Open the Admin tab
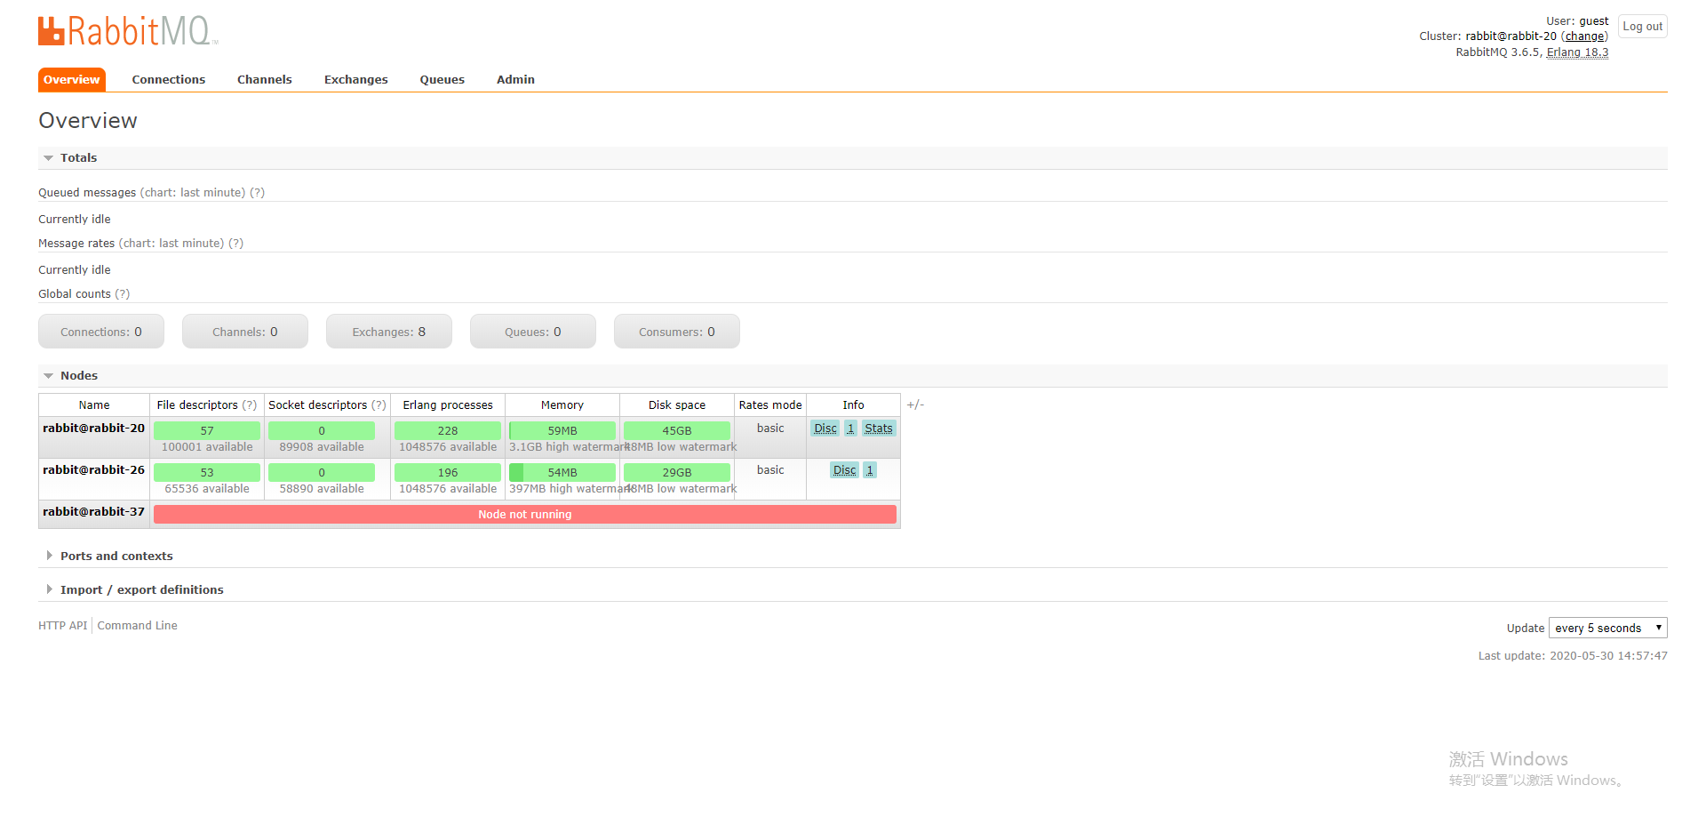The height and width of the screenshot is (833, 1706). coord(515,79)
